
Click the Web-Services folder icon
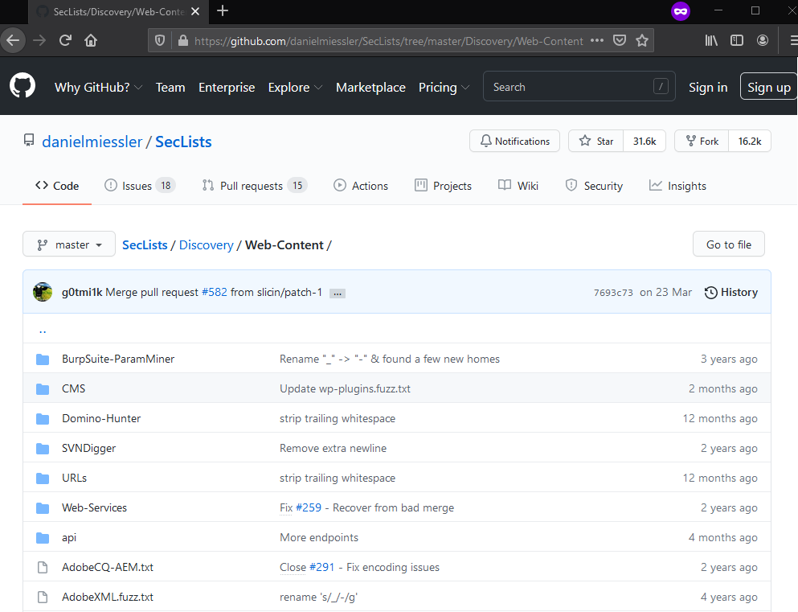coord(43,508)
